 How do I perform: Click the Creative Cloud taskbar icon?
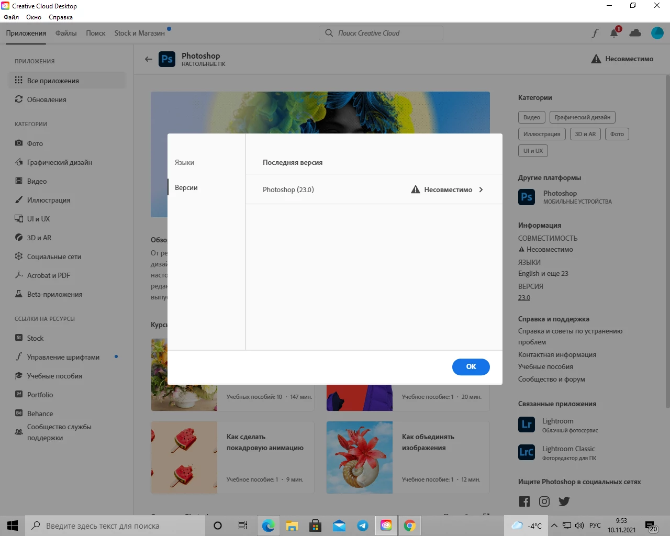386,526
